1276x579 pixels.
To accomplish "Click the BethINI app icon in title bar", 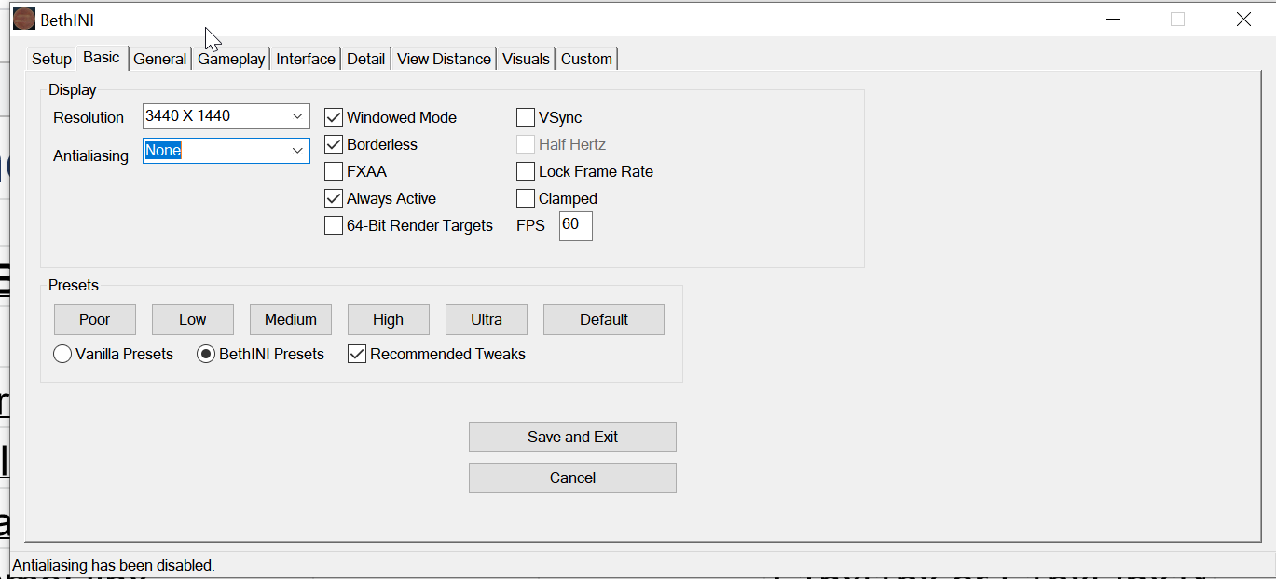I will point(25,20).
